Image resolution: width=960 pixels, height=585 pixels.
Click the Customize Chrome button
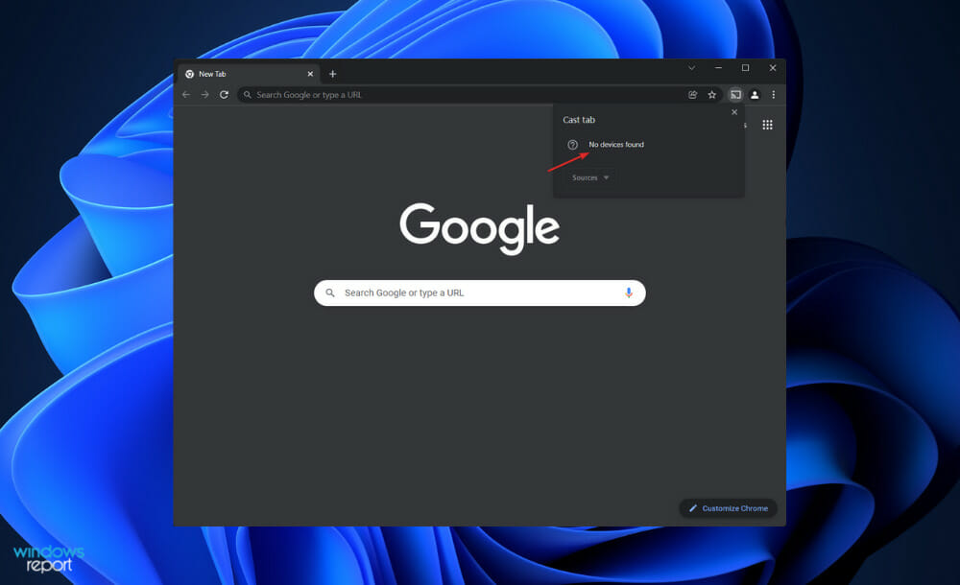(x=728, y=508)
